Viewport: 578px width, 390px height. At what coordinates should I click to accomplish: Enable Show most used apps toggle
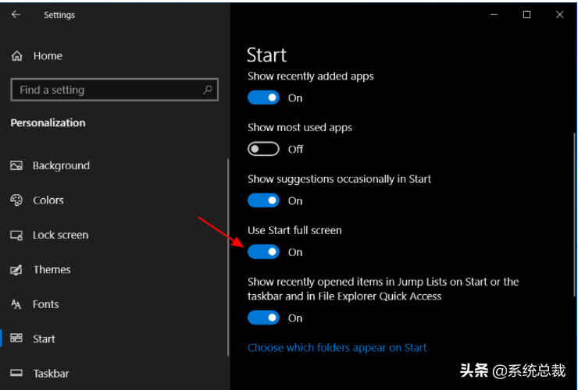tap(263, 149)
